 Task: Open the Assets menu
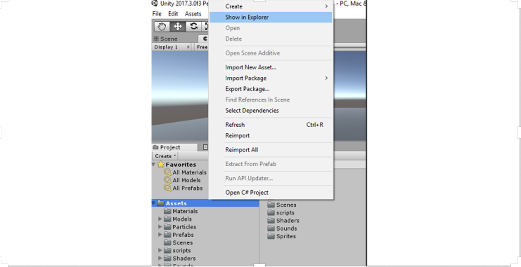coord(193,14)
